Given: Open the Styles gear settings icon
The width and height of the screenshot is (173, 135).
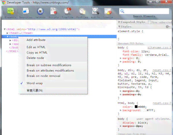Looking at the screenshot, I should click(168, 27).
